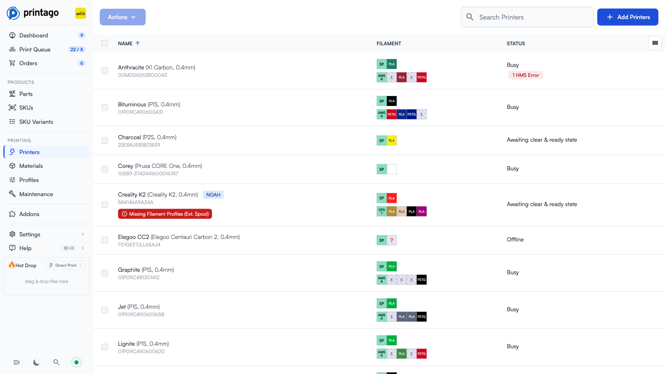The image size is (665, 374).
Task: Click the Profiles sliders icon
Action: pos(12,180)
